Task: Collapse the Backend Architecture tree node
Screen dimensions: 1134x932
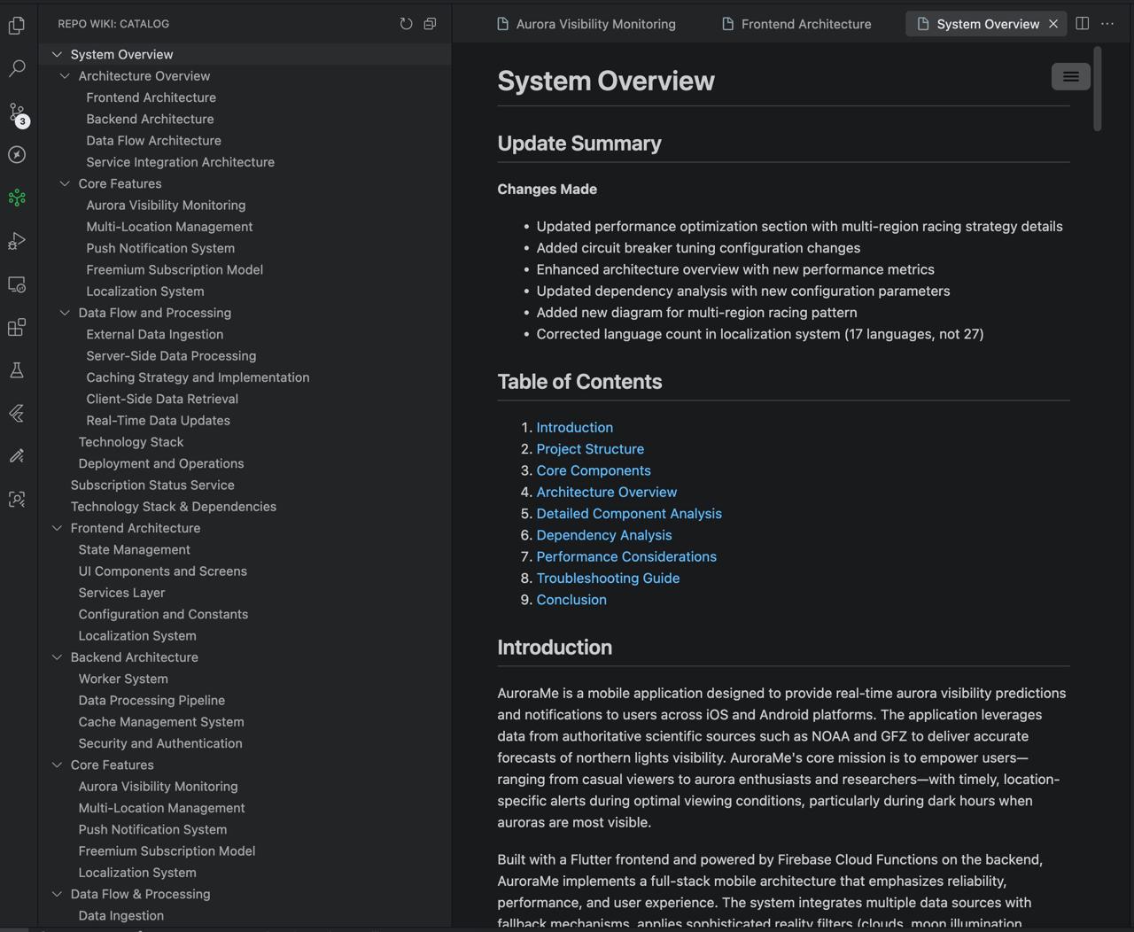Action: pos(57,657)
